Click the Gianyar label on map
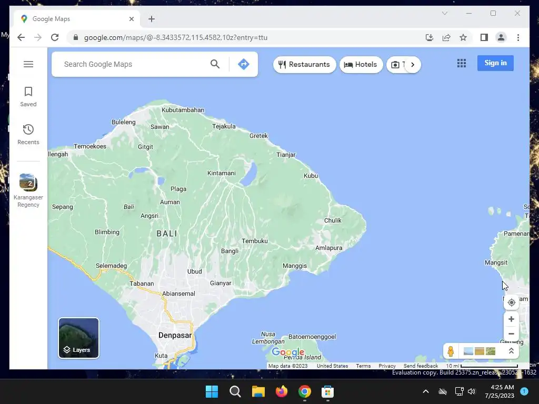The height and width of the screenshot is (404, 539). [221, 283]
